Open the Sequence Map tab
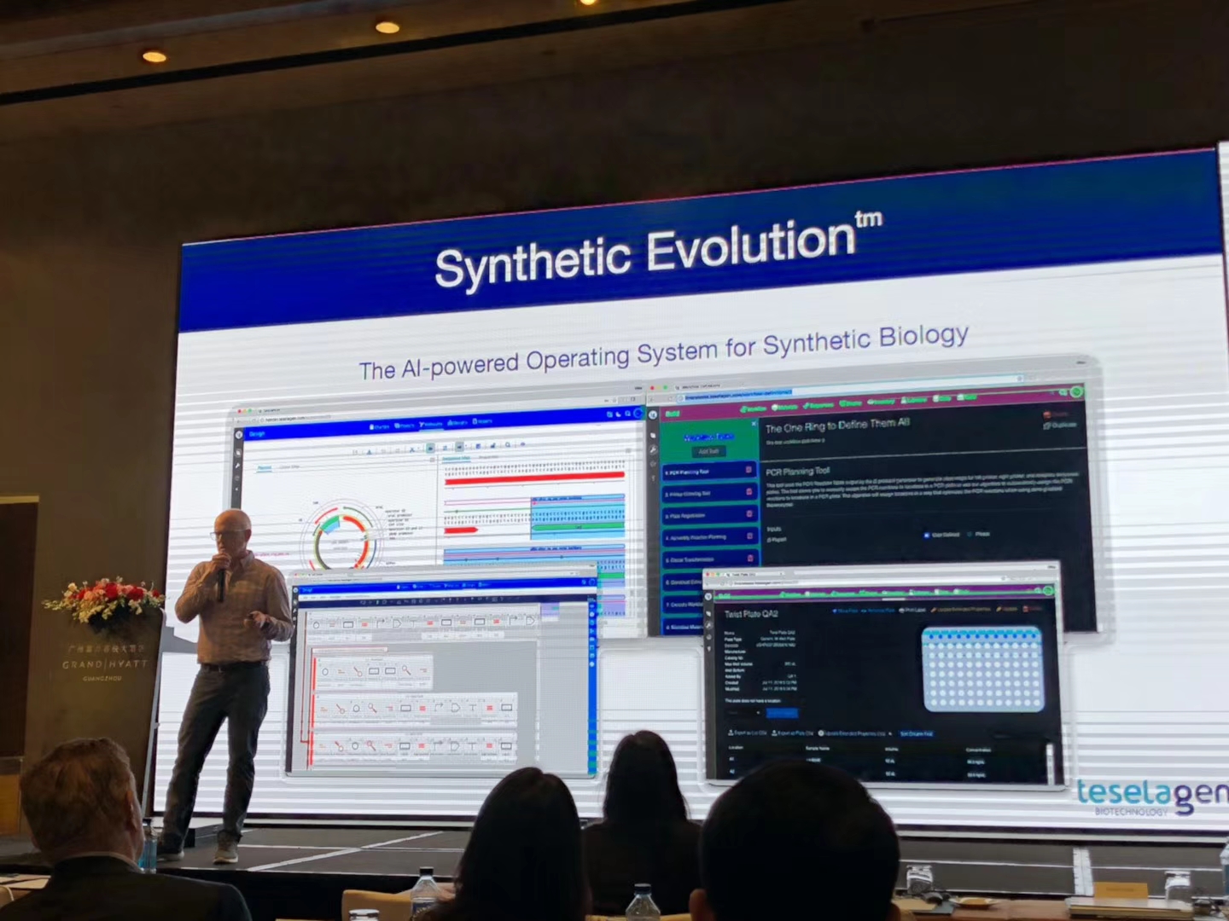 [x=456, y=459]
